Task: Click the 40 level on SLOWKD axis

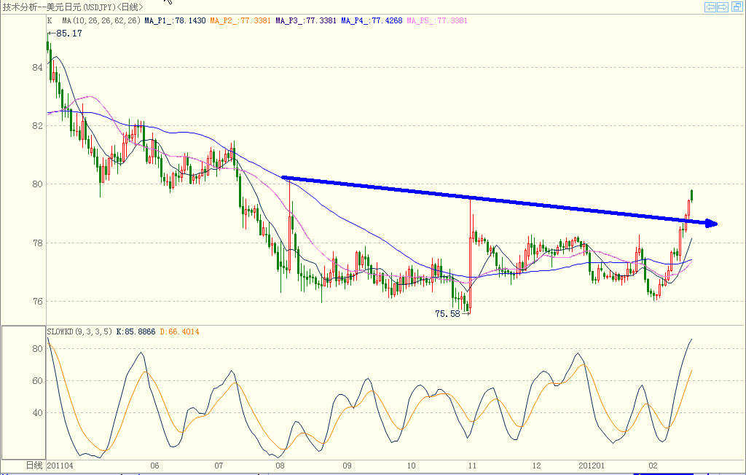Action: pyautogui.click(x=38, y=412)
